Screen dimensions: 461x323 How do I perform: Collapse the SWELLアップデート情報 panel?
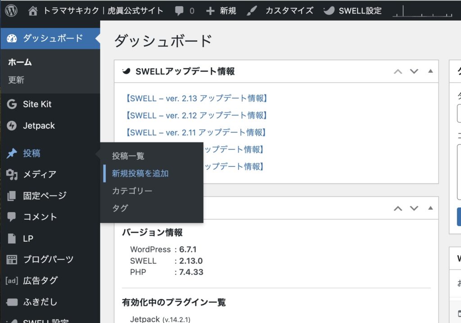pos(430,71)
